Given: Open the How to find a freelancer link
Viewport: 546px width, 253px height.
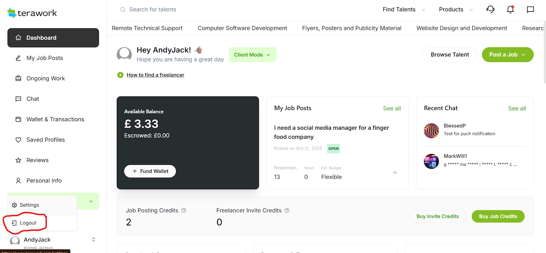Looking at the screenshot, I should [x=155, y=75].
